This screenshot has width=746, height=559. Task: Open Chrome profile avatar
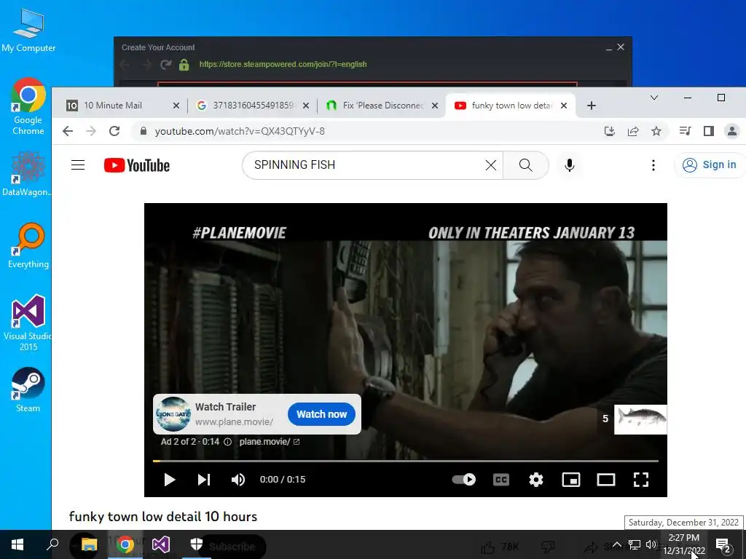[x=731, y=131]
